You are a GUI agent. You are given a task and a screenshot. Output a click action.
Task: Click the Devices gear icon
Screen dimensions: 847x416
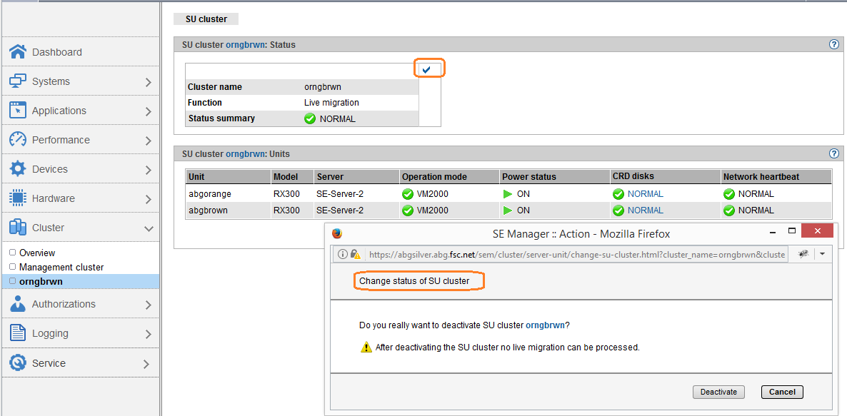pos(18,169)
